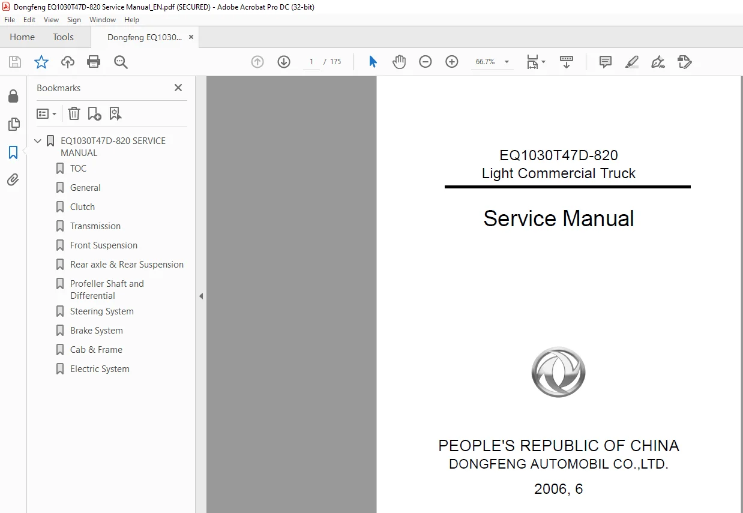This screenshot has height=513, width=743.
Task: Collapse the navigation pane divider arrow
Action: [x=201, y=296]
